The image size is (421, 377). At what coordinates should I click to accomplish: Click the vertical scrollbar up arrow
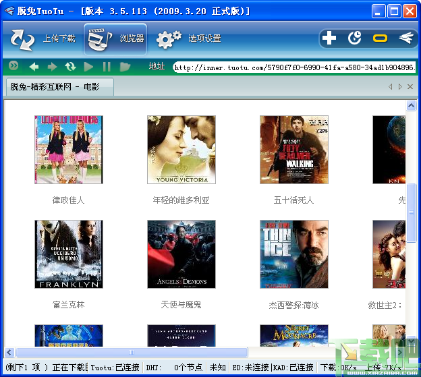pos(411,106)
